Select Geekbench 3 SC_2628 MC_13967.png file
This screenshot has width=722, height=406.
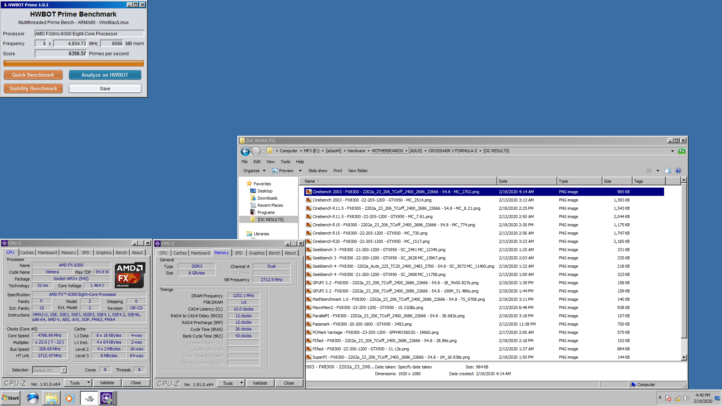378,258
